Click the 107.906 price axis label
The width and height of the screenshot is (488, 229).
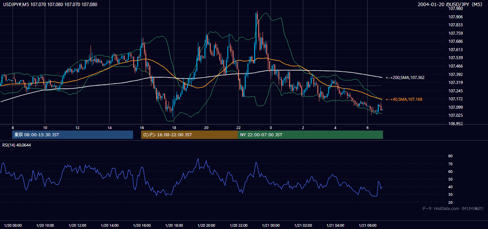(455, 17)
